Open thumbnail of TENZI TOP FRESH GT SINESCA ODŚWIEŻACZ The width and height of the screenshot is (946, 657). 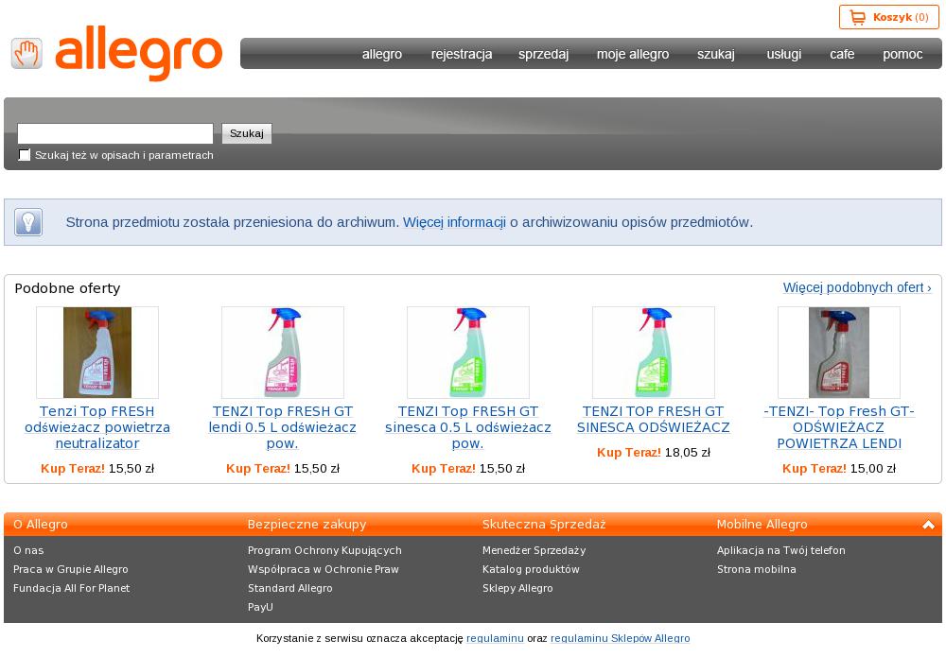654,353
